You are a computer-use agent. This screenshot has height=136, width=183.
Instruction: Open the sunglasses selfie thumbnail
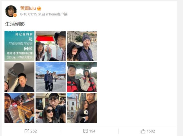coord(51,108)
